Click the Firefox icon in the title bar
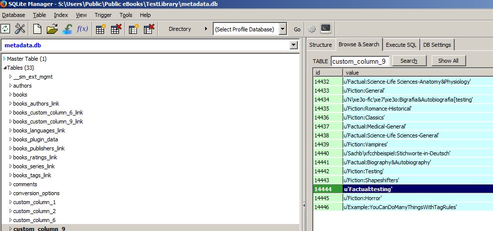 (x=3, y=4)
